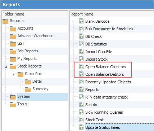The image size is (154, 131).
Task: Select the System folder label
Action: (x=24, y=96)
